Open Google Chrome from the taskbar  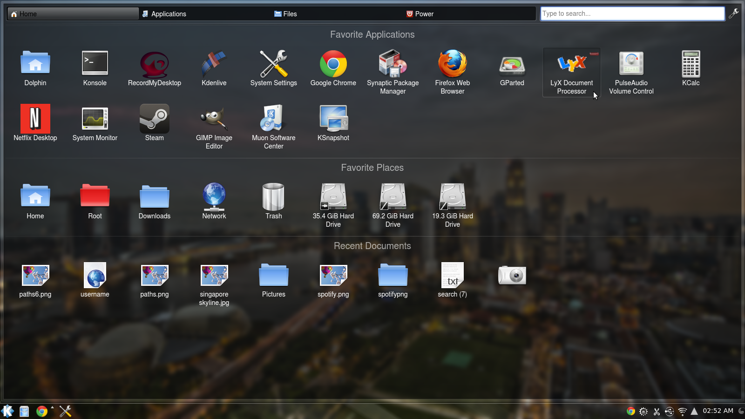pyautogui.click(x=42, y=411)
